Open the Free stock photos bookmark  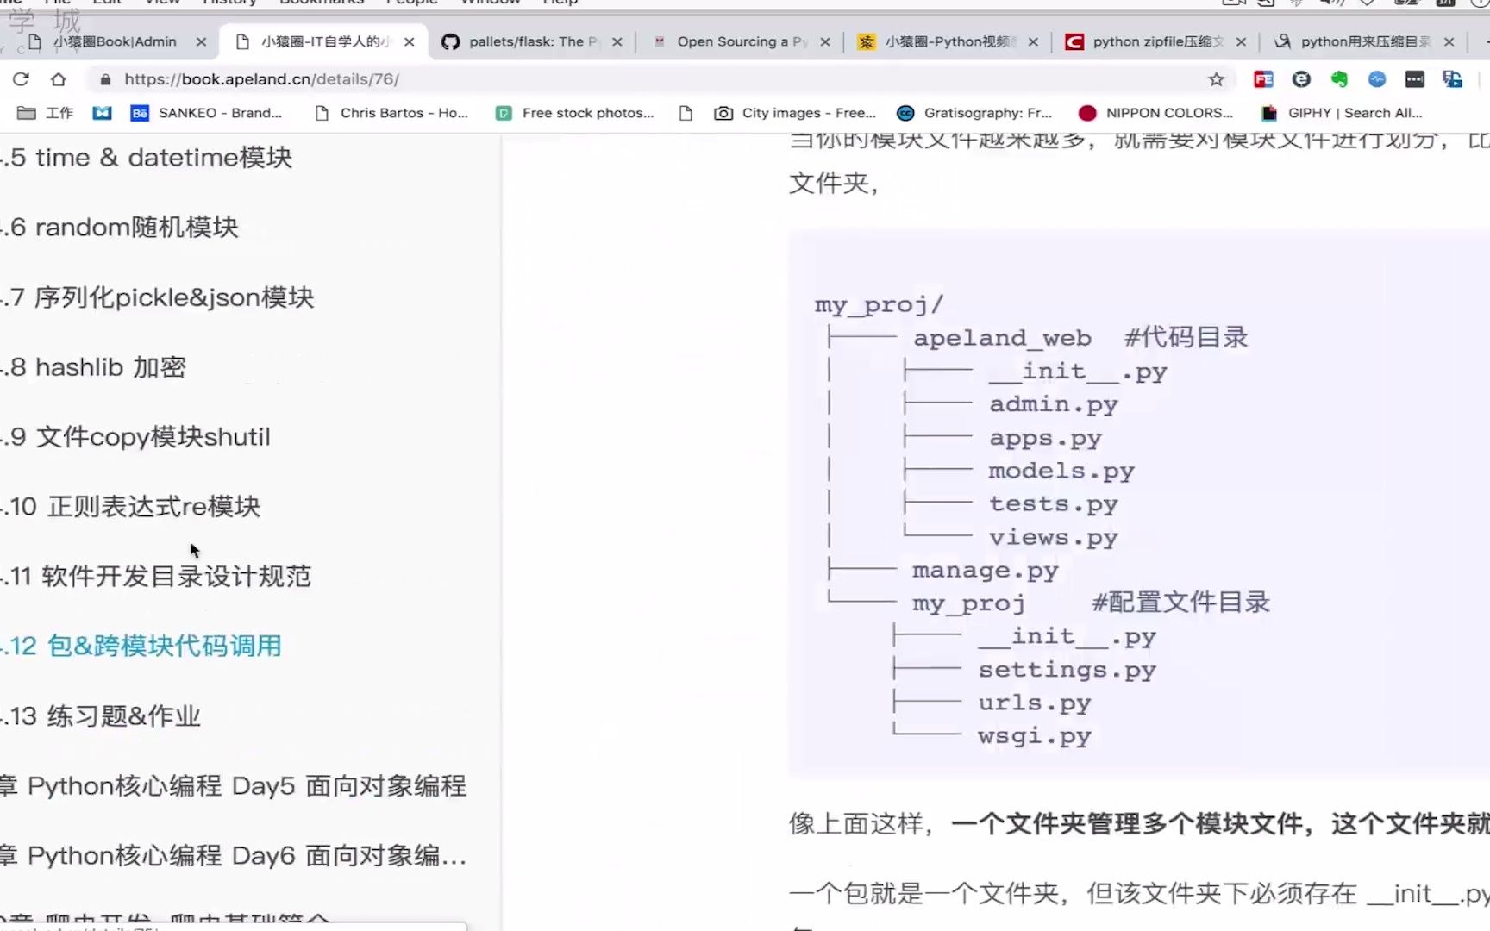[x=576, y=113]
